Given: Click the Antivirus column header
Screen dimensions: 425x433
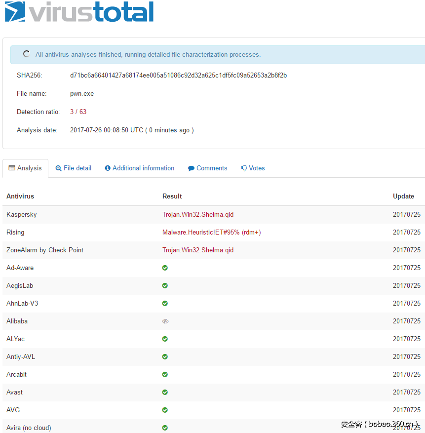Looking at the screenshot, I should click(x=20, y=197).
